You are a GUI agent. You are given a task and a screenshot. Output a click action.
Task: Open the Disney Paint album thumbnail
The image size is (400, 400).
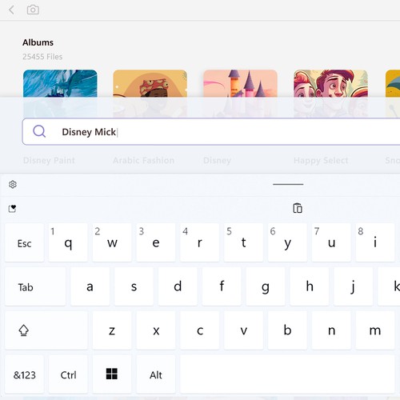pyautogui.click(x=60, y=94)
